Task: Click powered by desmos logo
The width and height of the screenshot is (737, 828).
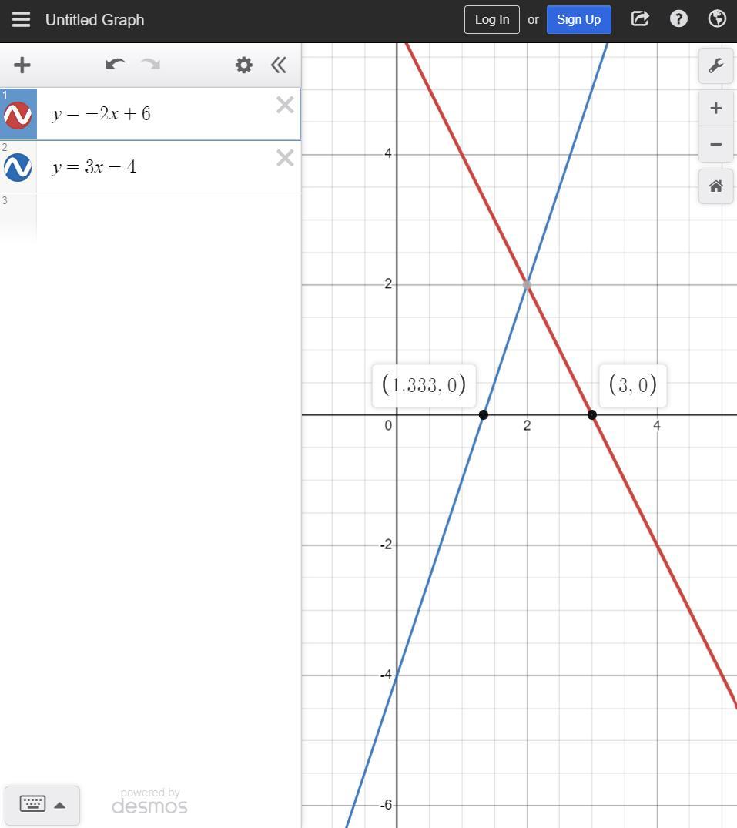Action: [149, 801]
